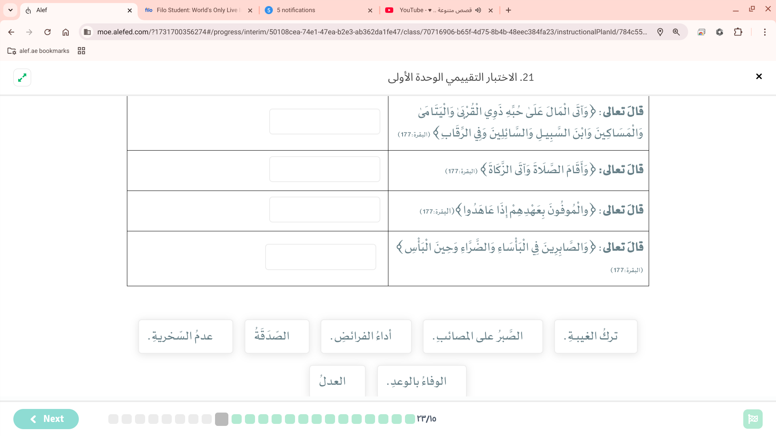The image size is (776, 436).
Task: Go to the browser home page
Action: (x=65, y=32)
